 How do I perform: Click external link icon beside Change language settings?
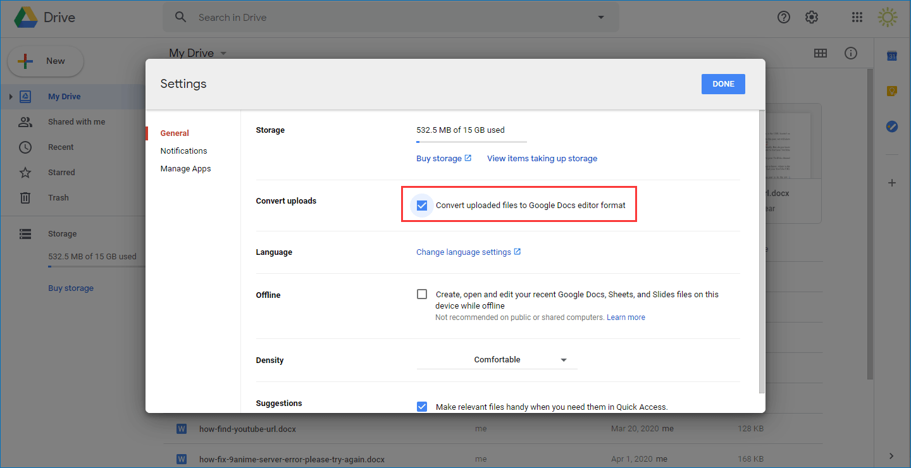tap(517, 252)
